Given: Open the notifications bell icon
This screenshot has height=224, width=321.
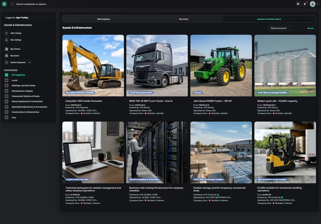Looking at the screenshot, I should click(x=305, y=4).
